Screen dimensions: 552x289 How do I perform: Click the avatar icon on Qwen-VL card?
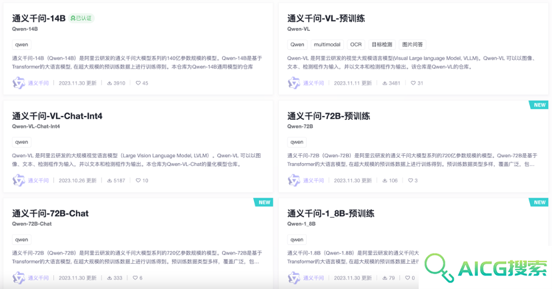(x=294, y=83)
